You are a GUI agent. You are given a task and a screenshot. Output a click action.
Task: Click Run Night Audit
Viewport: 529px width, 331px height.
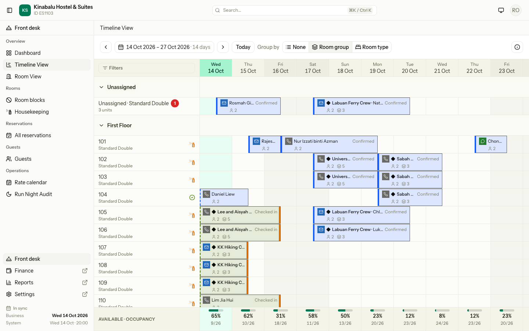pos(47,194)
